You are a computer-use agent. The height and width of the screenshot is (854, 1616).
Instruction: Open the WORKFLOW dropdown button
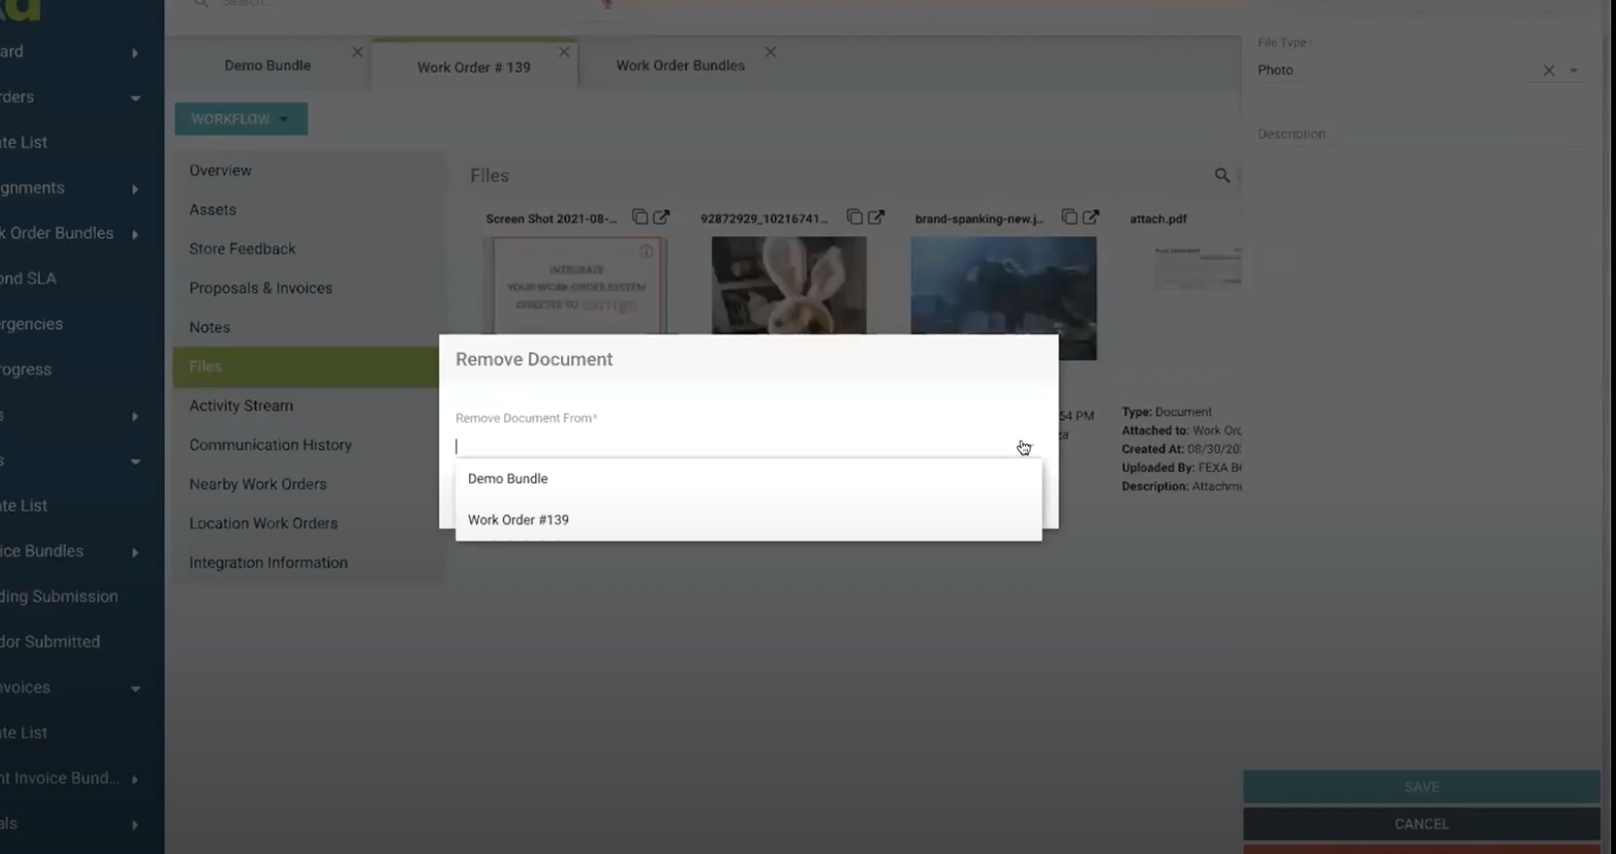241,119
